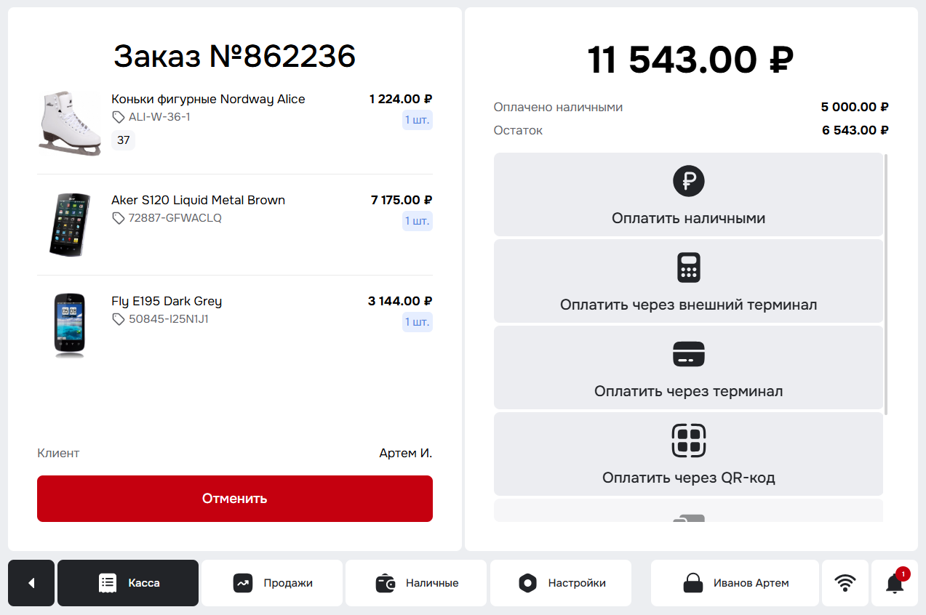Click the Nordway Alice skates thumbnail
The image size is (926, 615).
(x=70, y=124)
